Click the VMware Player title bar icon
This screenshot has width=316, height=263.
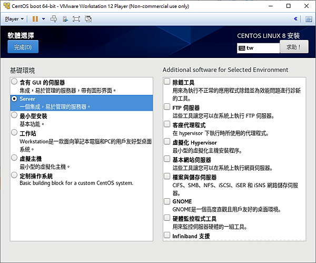pos(6,6)
